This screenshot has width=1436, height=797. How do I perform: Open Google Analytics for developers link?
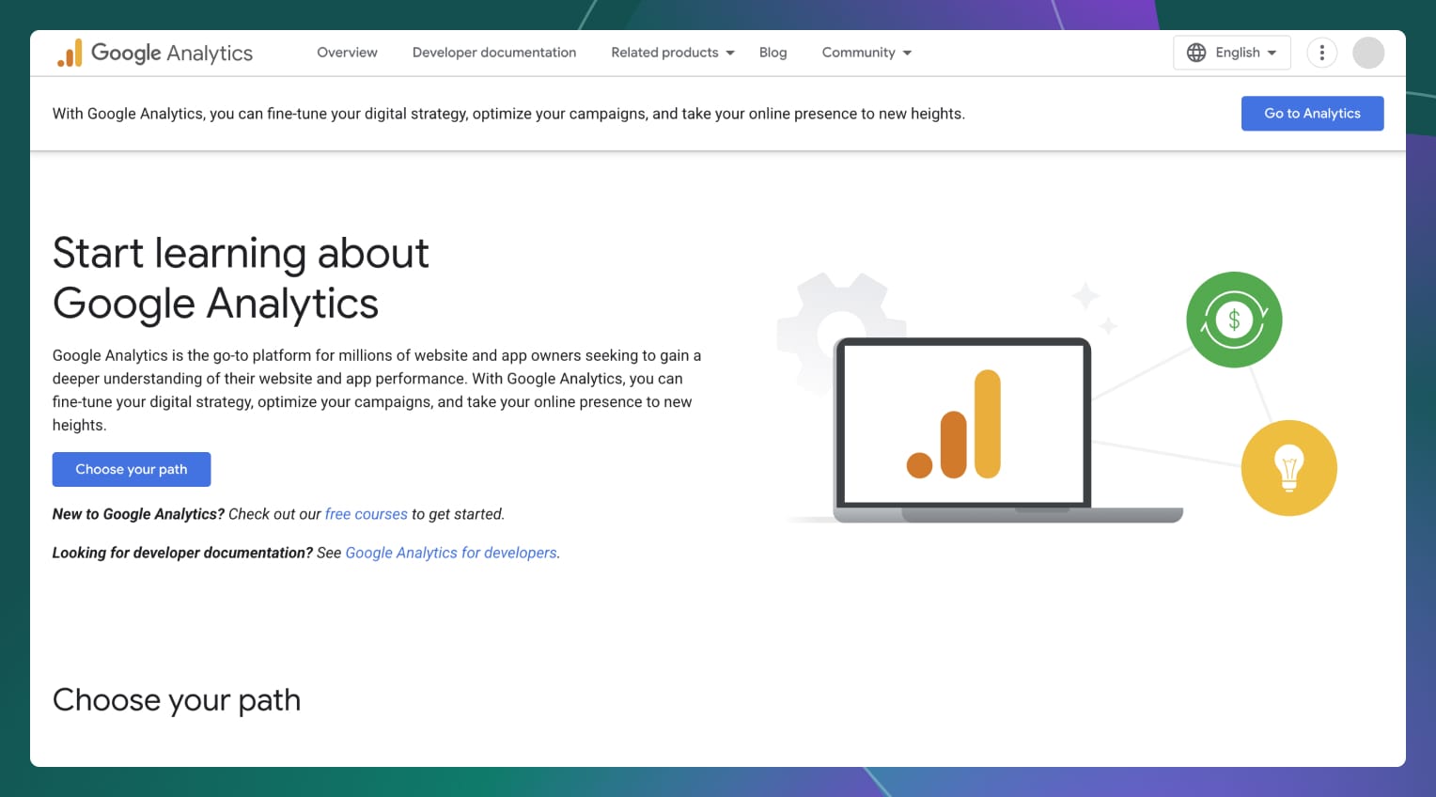451,553
